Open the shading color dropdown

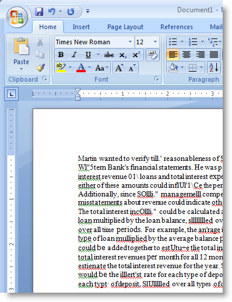(x=182, y=68)
